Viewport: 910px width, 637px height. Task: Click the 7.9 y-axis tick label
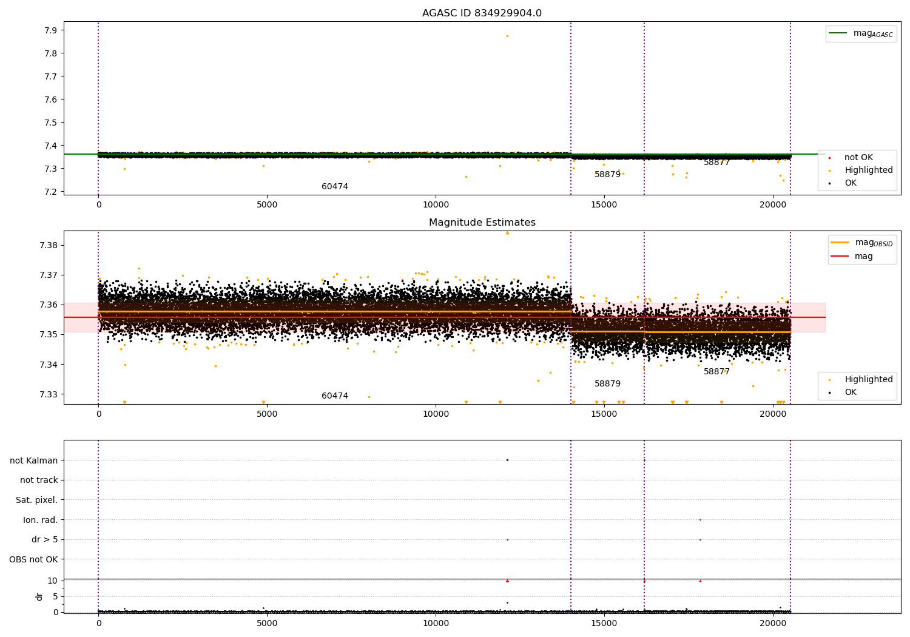[51, 30]
